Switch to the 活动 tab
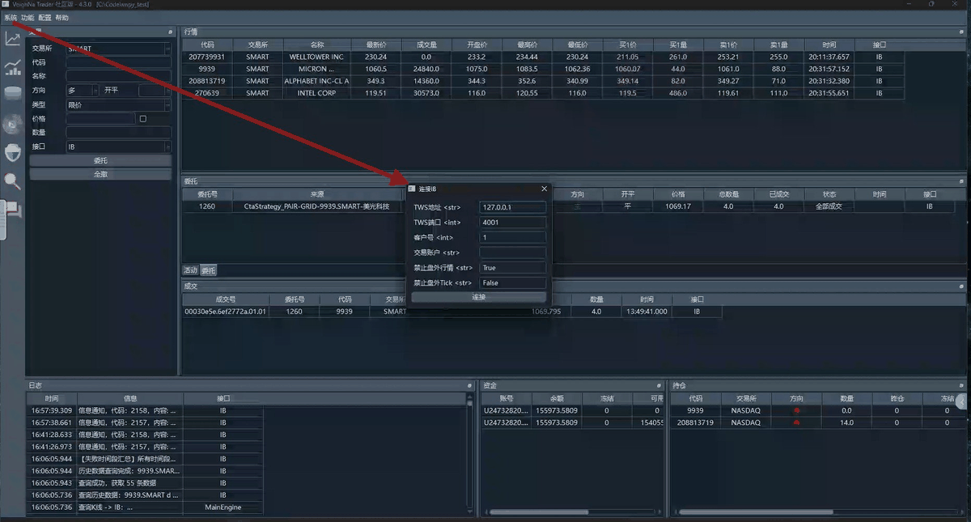The width and height of the screenshot is (971, 522). point(190,270)
